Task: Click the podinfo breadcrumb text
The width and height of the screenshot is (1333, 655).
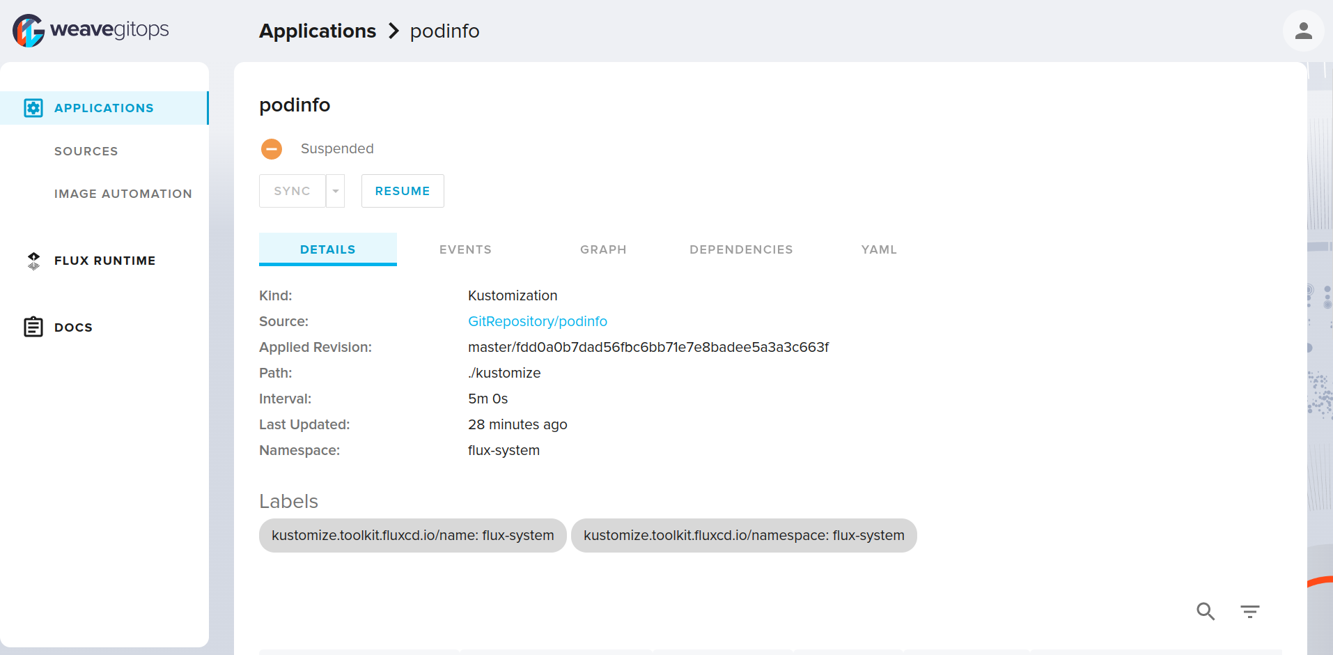Action: [445, 31]
